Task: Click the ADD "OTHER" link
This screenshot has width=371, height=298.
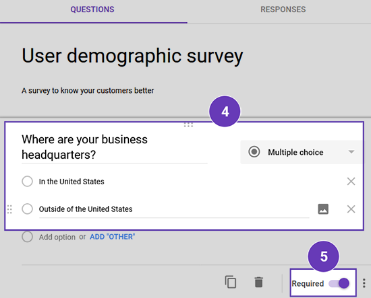Action: 113,237
